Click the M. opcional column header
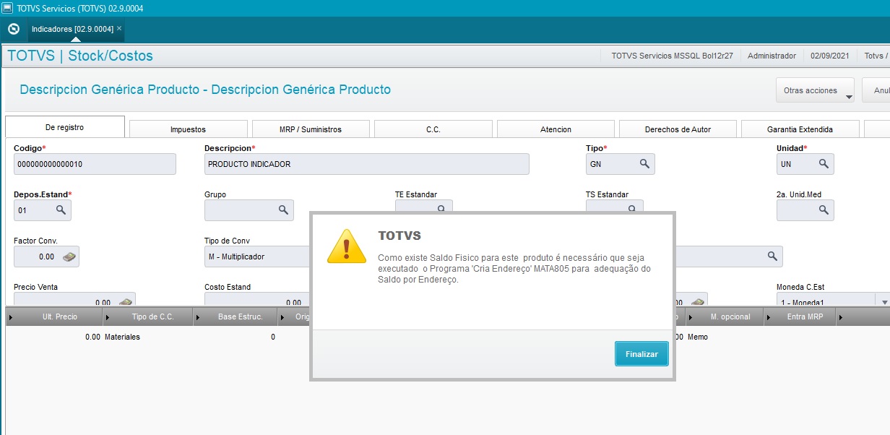Image resolution: width=890 pixels, height=435 pixels. tap(730, 316)
